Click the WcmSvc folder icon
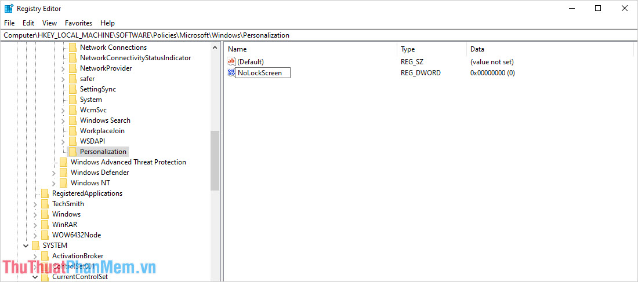The width and height of the screenshot is (638, 282). (x=72, y=110)
